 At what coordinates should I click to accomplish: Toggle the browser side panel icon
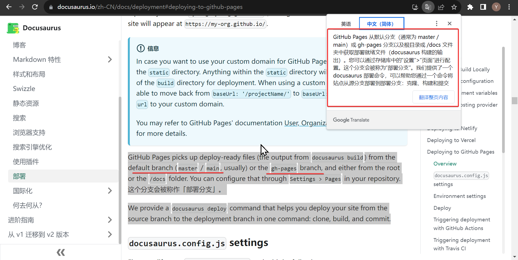point(483,7)
